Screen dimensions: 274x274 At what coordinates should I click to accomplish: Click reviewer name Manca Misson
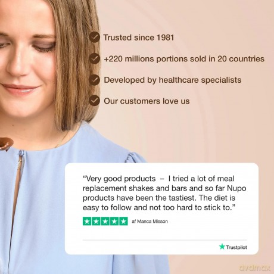(152, 222)
